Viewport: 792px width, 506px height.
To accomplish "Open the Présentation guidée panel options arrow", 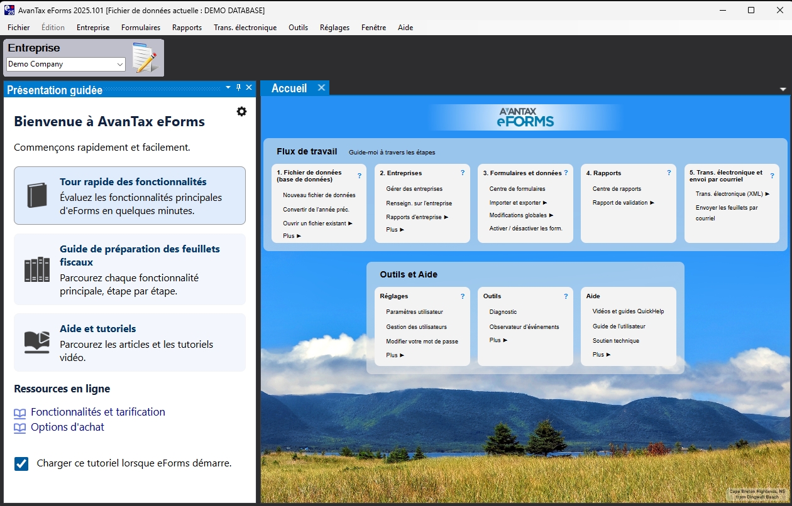I will (x=228, y=88).
